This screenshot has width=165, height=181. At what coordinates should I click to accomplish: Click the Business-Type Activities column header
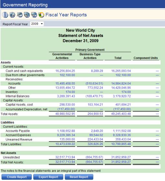[90, 56]
